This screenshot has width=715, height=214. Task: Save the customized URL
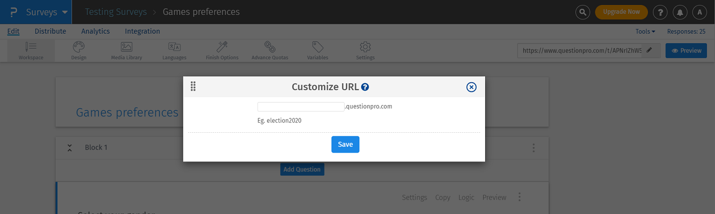click(345, 144)
